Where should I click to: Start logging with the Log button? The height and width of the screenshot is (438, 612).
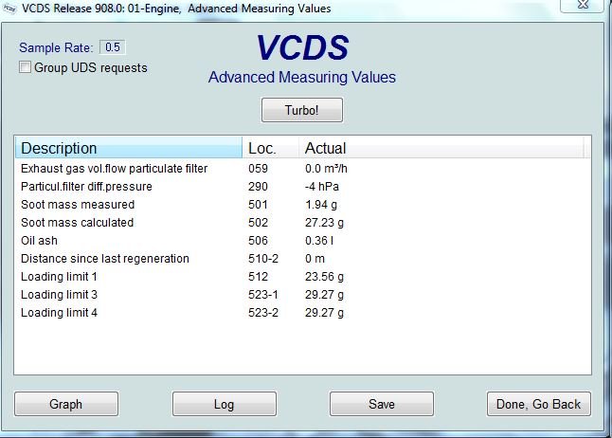pyautogui.click(x=225, y=404)
